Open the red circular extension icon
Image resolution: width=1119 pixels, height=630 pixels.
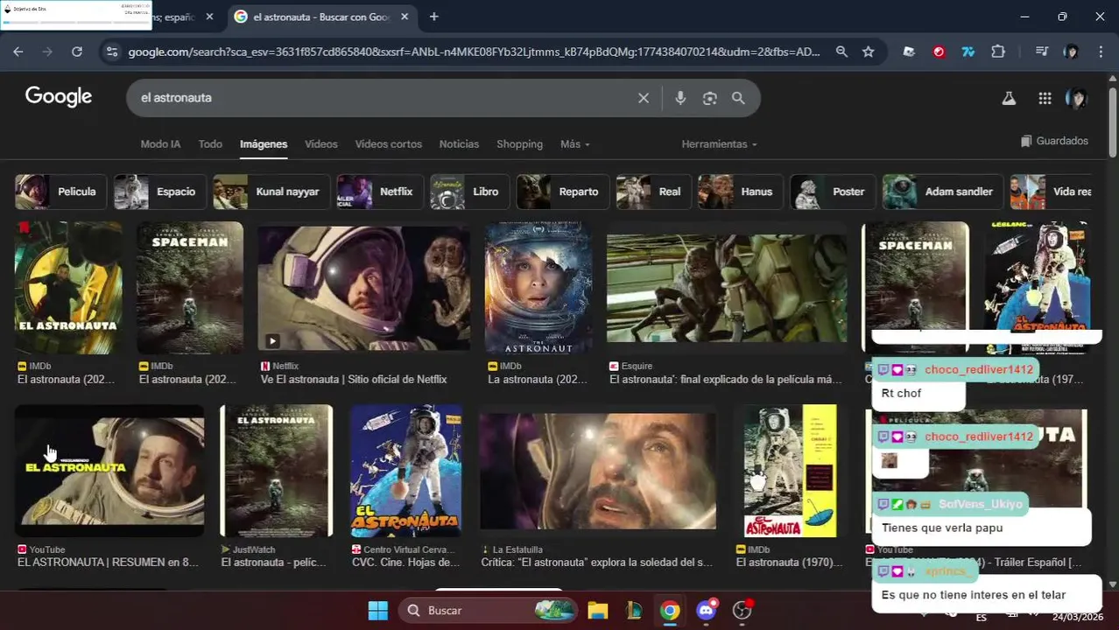tap(939, 52)
